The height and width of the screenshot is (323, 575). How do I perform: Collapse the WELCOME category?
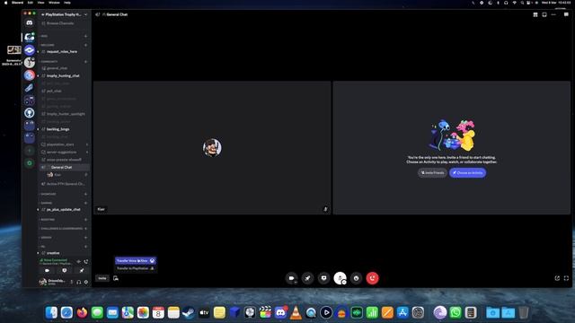(47, 45)
